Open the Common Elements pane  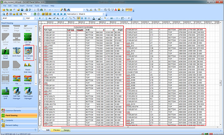(19, 111)
